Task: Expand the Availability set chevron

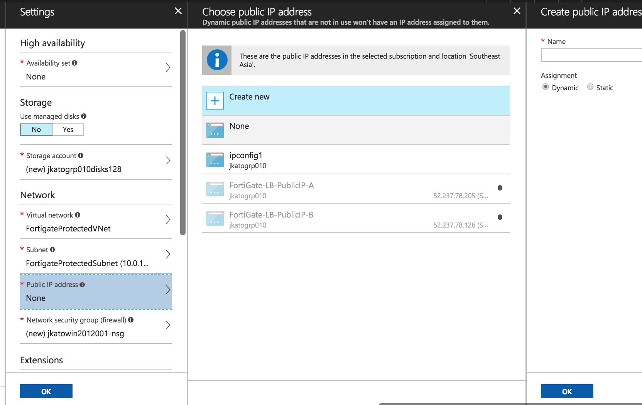Action: pyautogui.click(x=168, y=67)
